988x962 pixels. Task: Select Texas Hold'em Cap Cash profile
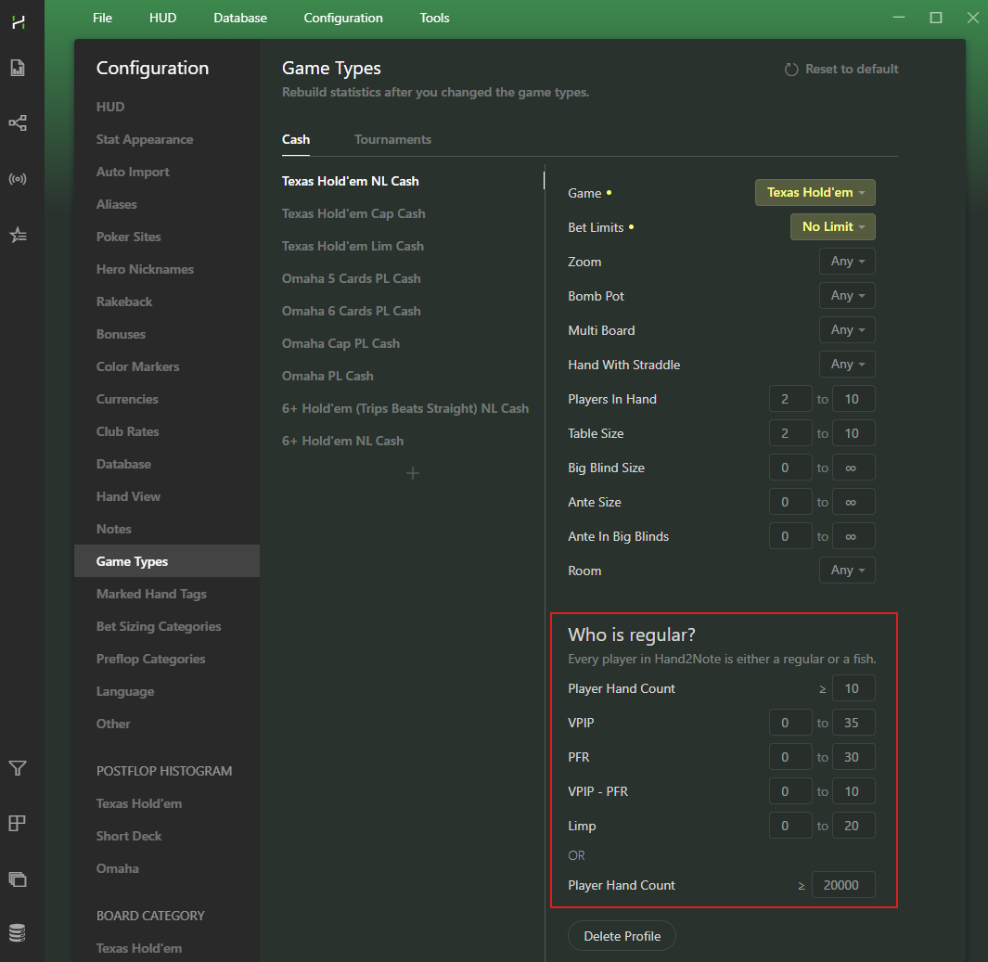[353, 213]
